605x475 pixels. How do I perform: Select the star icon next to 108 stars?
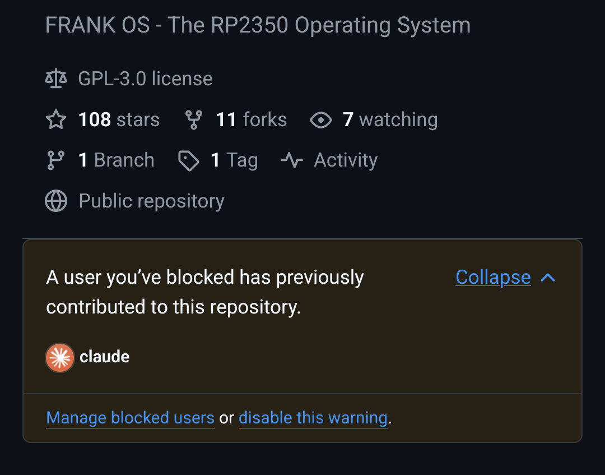[55, 119]
